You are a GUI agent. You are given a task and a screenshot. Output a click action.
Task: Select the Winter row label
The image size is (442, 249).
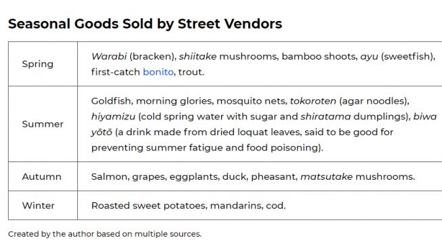[39, 206]
